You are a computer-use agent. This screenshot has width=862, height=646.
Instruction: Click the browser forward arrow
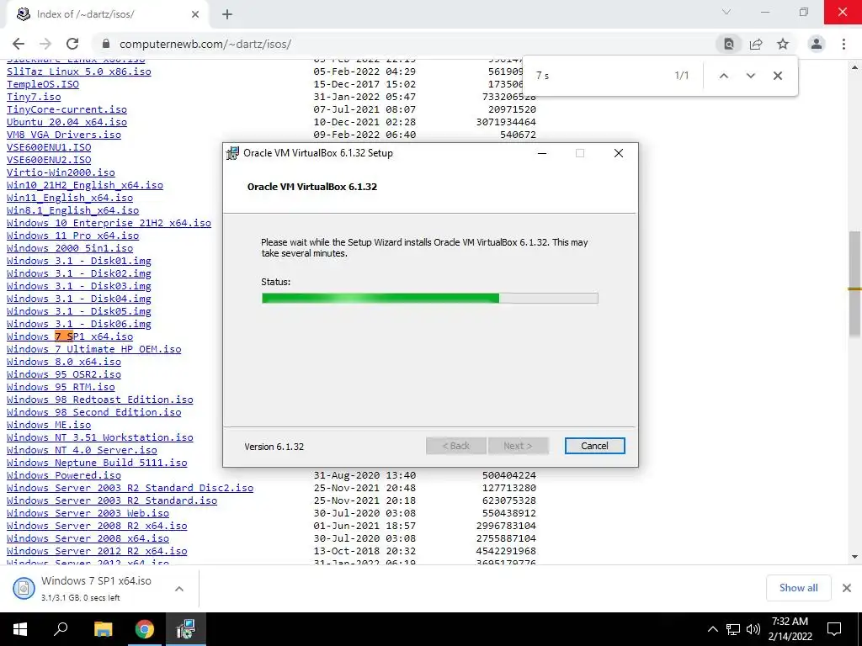click(x=45, y=44)
